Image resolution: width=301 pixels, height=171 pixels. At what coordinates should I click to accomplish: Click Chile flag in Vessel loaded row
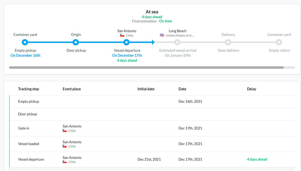pyautogui.click(x=65, y=146)
